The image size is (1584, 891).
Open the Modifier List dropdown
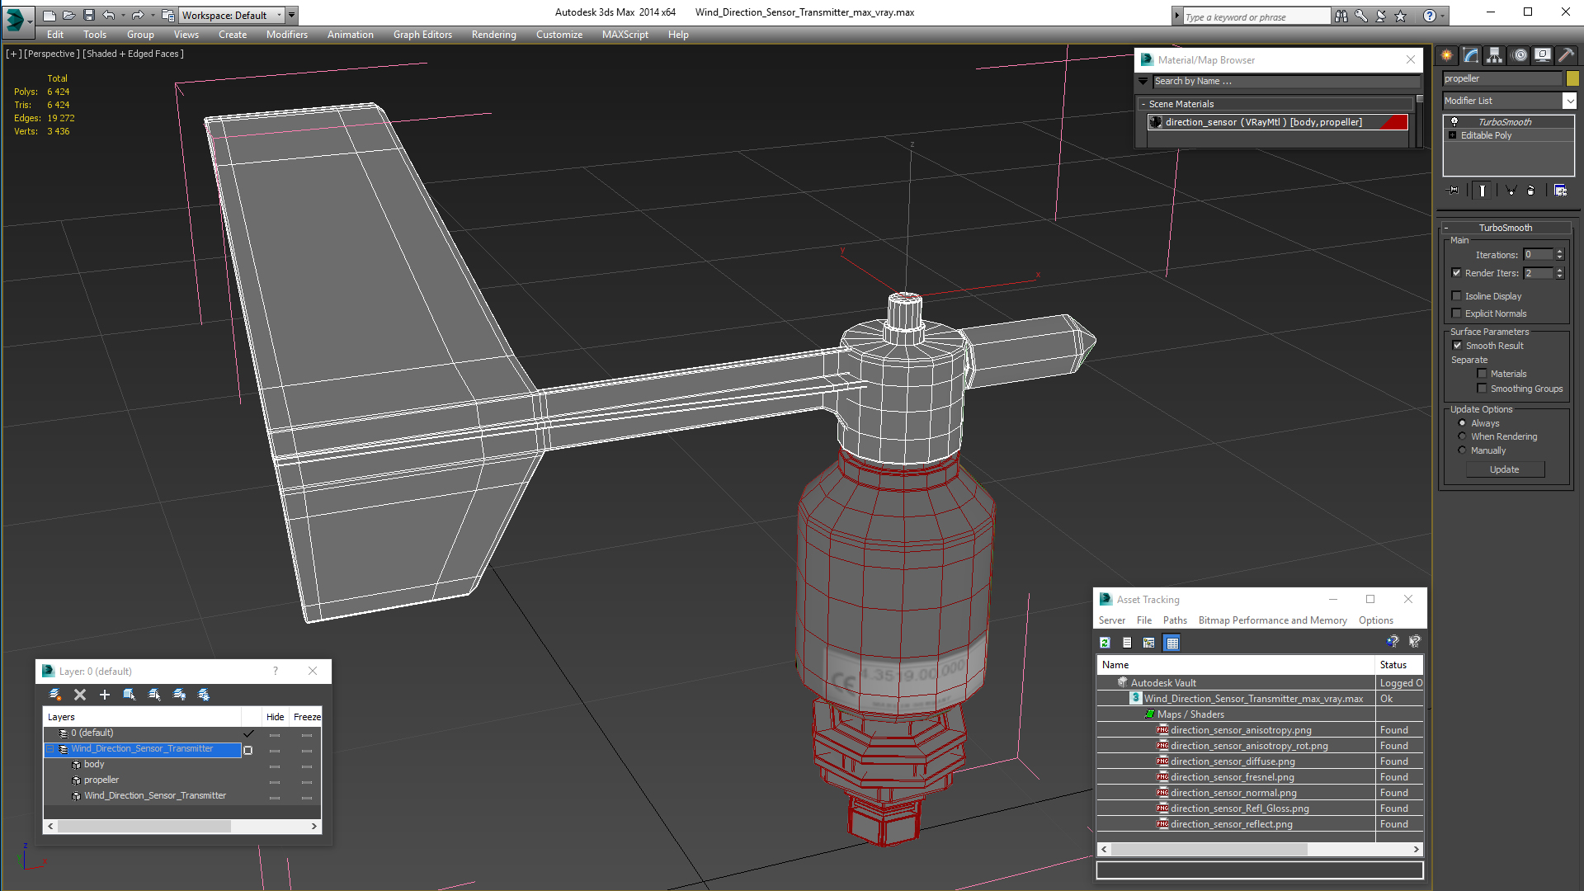pos(1569,101)
